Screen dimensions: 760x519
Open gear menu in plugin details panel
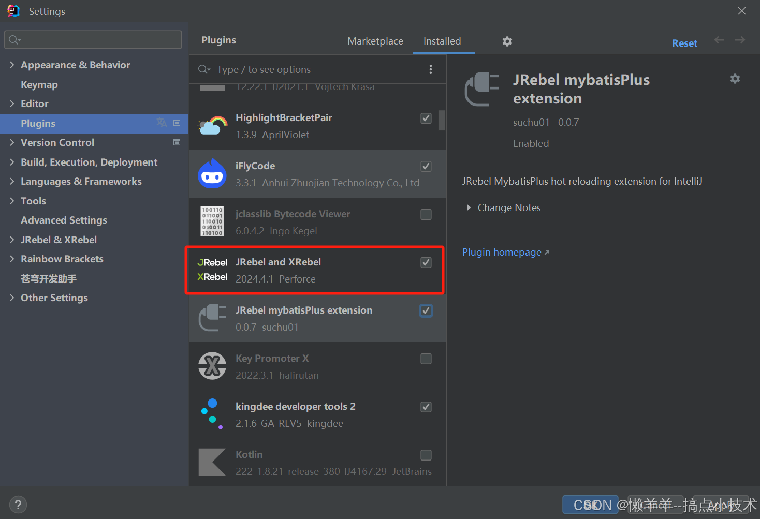735,79
